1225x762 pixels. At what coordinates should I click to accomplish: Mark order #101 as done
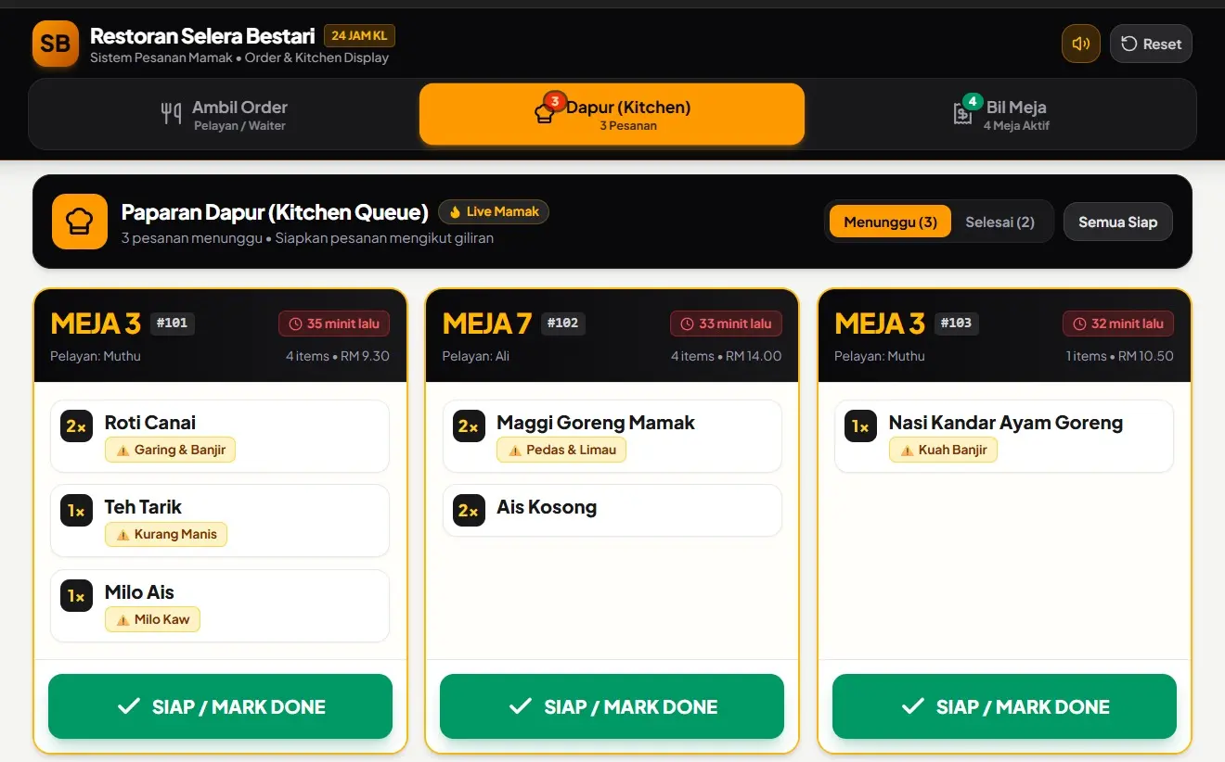click(x=220, y=706)
